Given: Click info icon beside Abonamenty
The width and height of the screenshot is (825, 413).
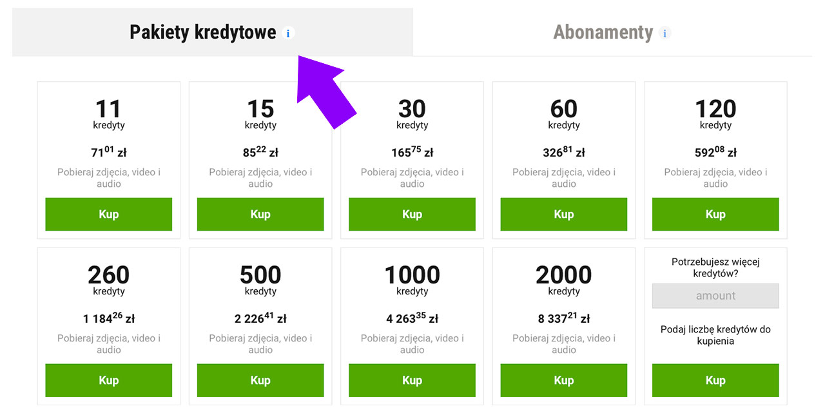Looking at the screenshot, I should click(x=665, y=33).
